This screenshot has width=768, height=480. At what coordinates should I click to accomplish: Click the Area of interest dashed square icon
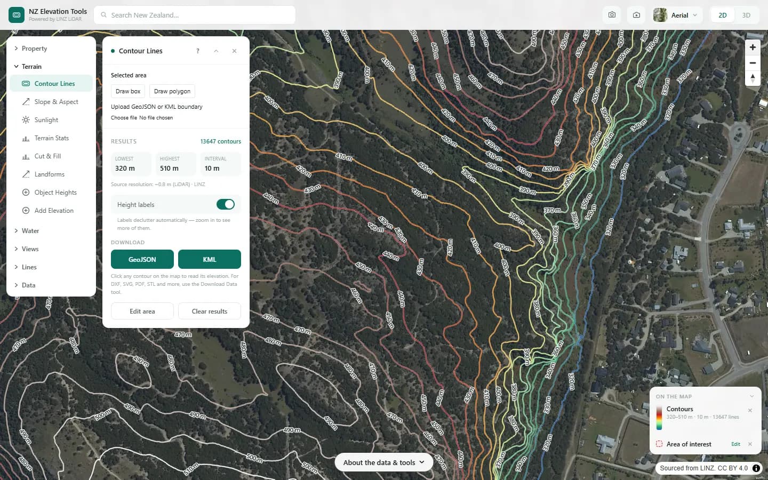pyautogui.click(x=659, y=444)
